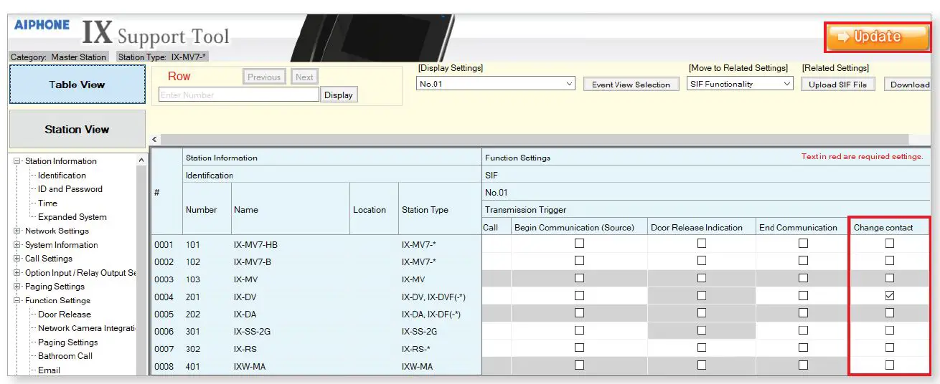Click the Event View Selection button

(631, 85)
